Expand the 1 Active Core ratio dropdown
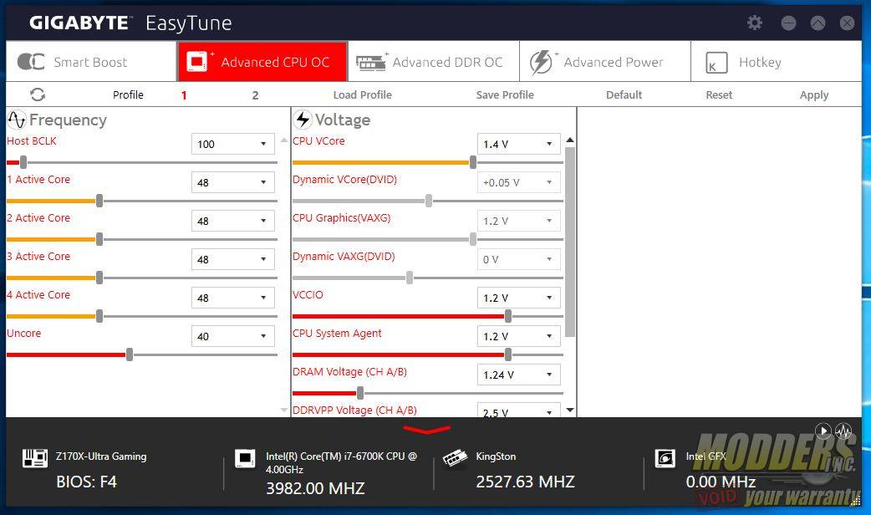Screen dimensions: 871x515 click(232, 182)
